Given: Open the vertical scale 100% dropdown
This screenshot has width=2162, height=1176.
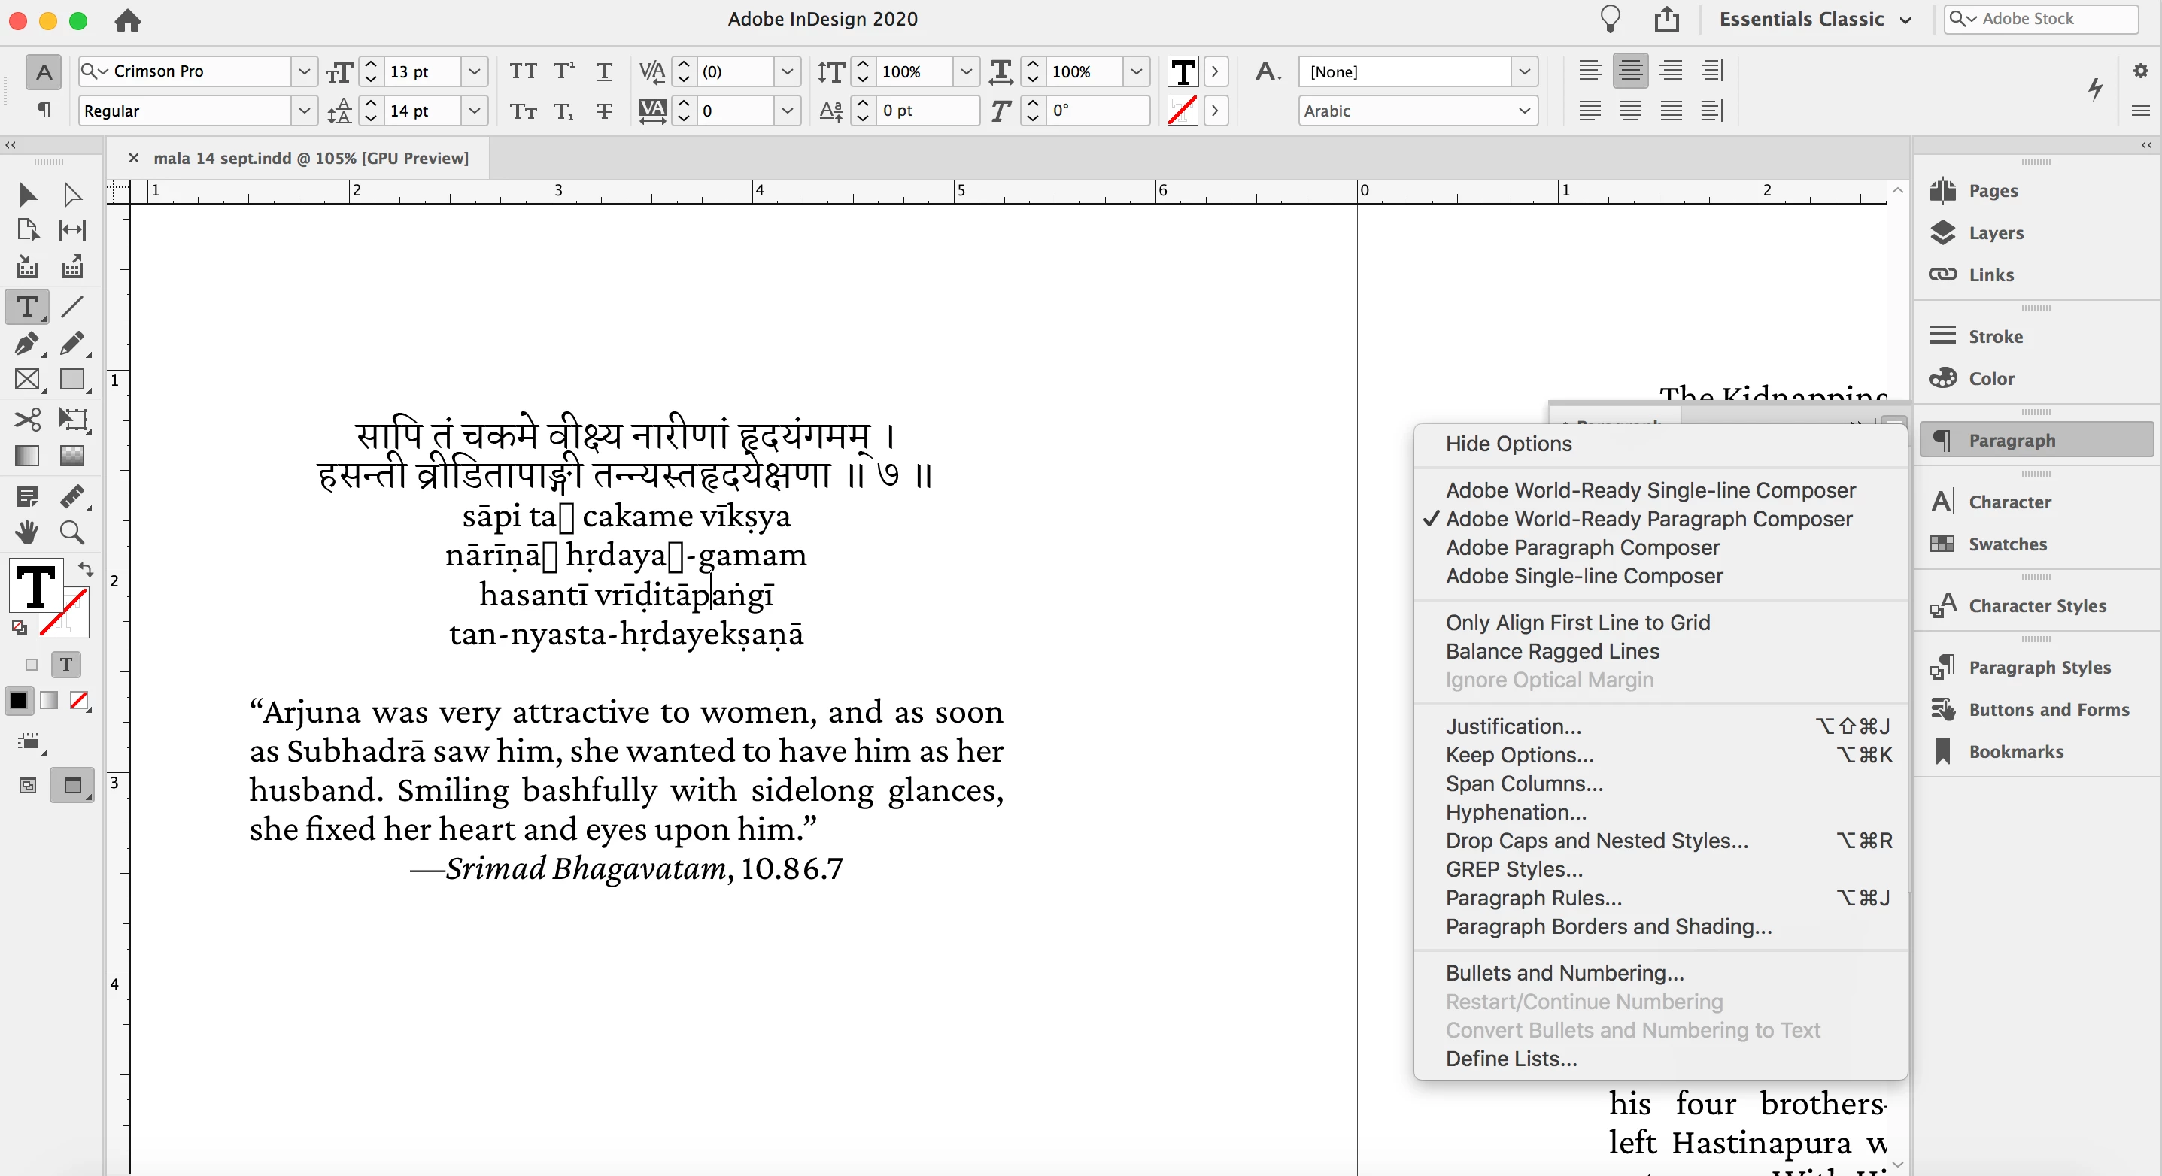Looking at the screenshot, I should (x=965, y=71).
